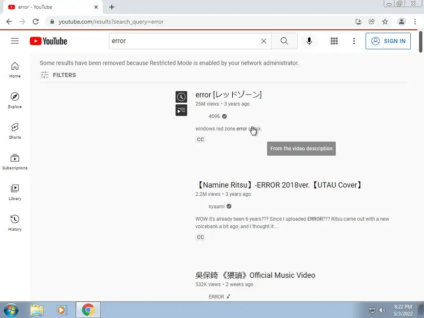Open a new browser tab
Image resolution: width=424 pixels, height=318 pixels.
click(112, 7)
